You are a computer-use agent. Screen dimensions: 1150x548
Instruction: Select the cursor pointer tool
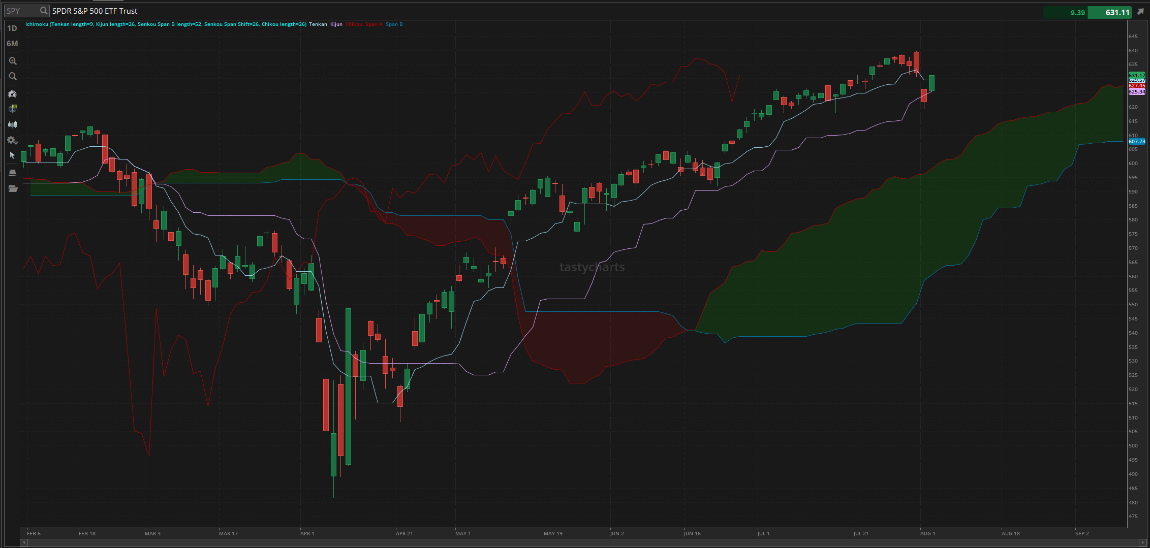(13, 155)
